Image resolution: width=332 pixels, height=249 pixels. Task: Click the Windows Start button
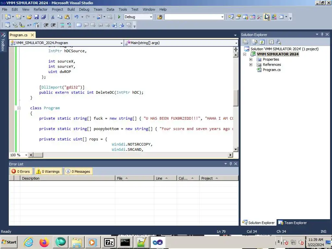click(x=9, y=242)
